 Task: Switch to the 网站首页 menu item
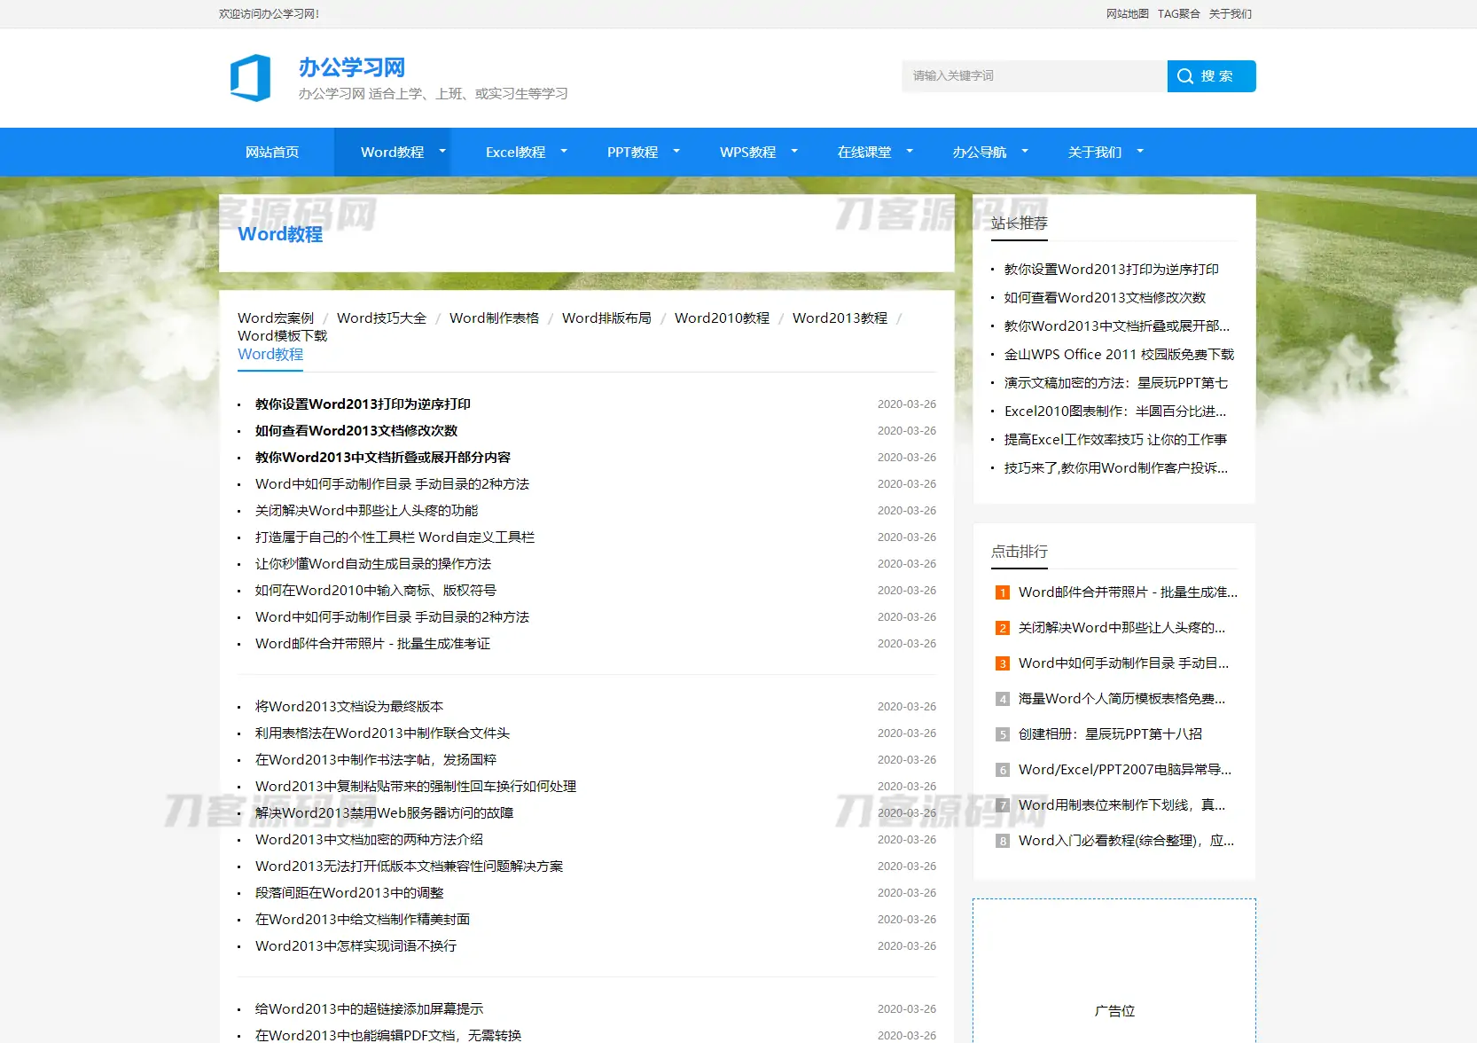(x=273, y=152)
